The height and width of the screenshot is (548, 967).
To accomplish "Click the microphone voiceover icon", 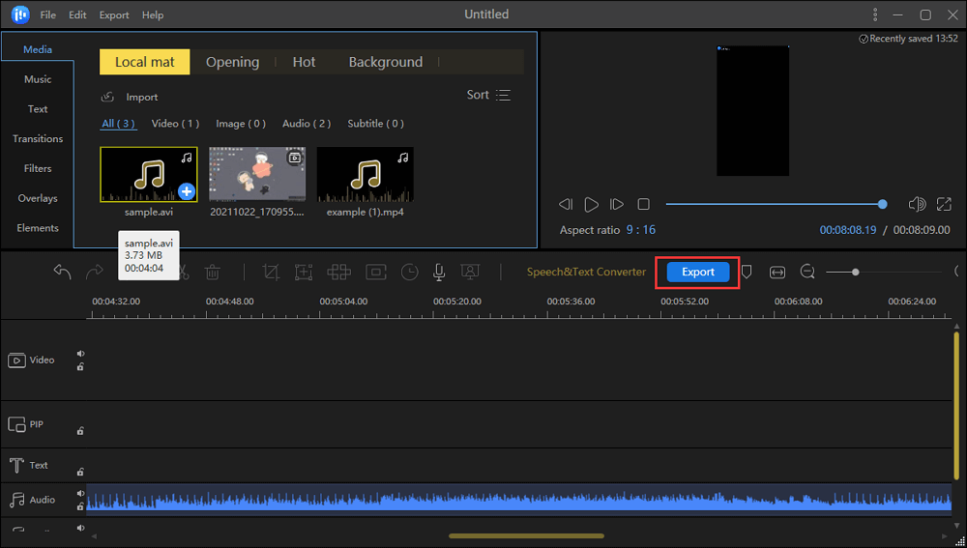I will pyautogui.click(x=439, y=273).
